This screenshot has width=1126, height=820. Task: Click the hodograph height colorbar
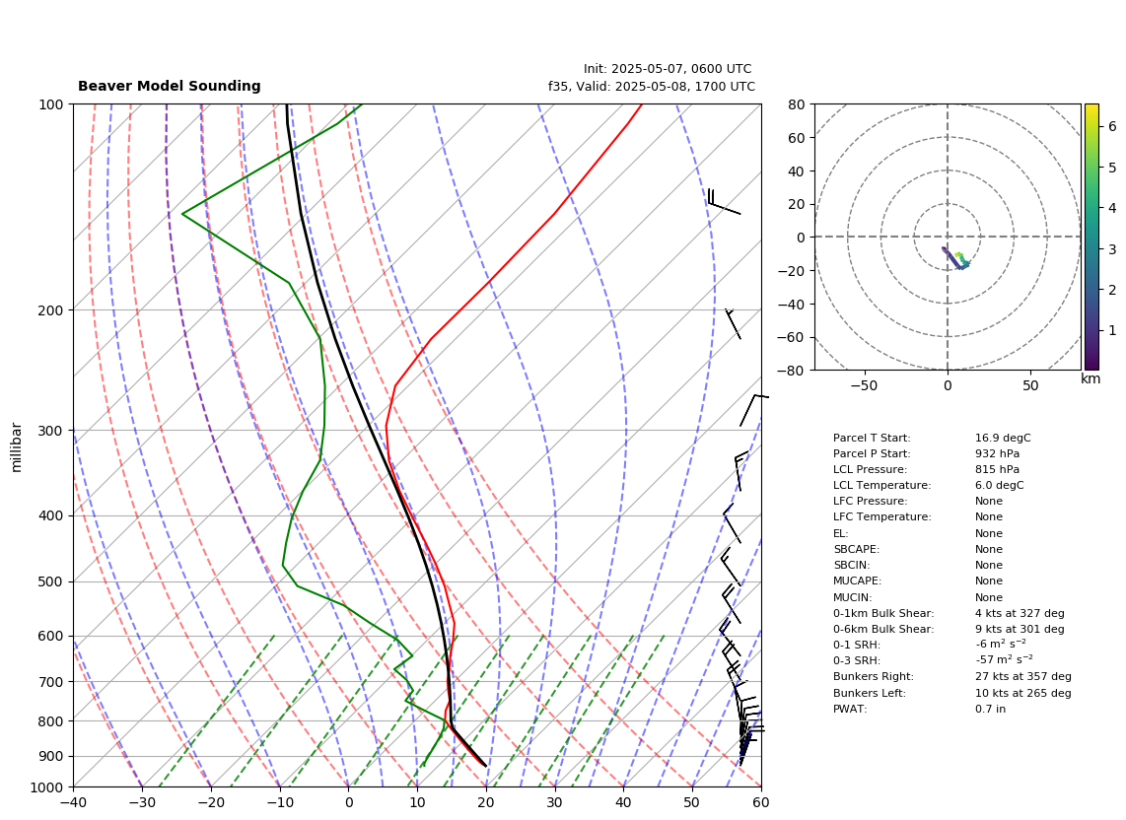point(1091,237)
